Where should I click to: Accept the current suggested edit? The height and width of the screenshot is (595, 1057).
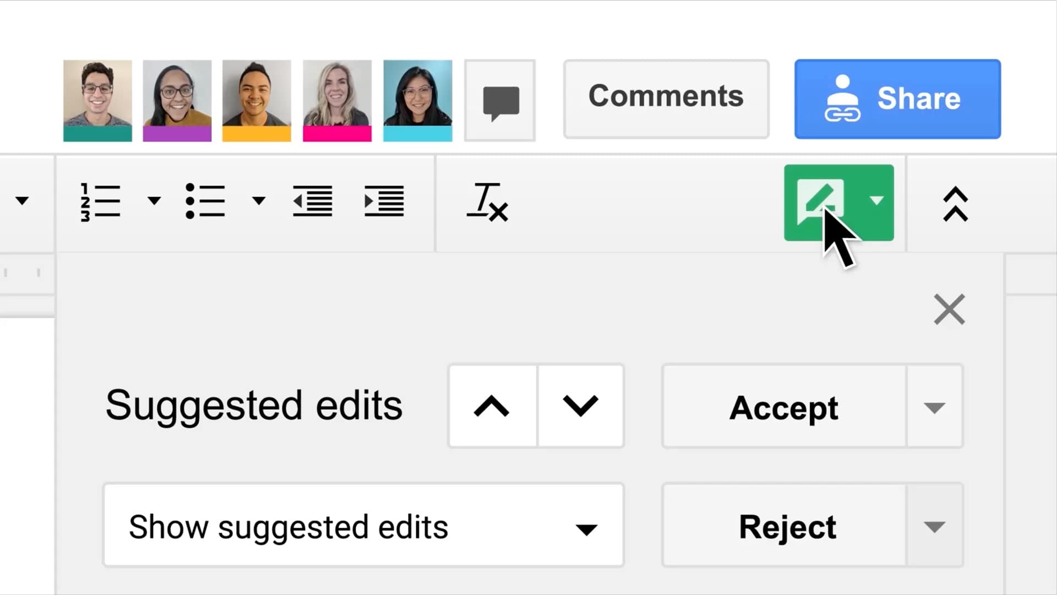pyautogui.click(x=784, y=407)
